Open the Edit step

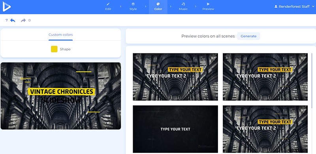coord(108,7)
